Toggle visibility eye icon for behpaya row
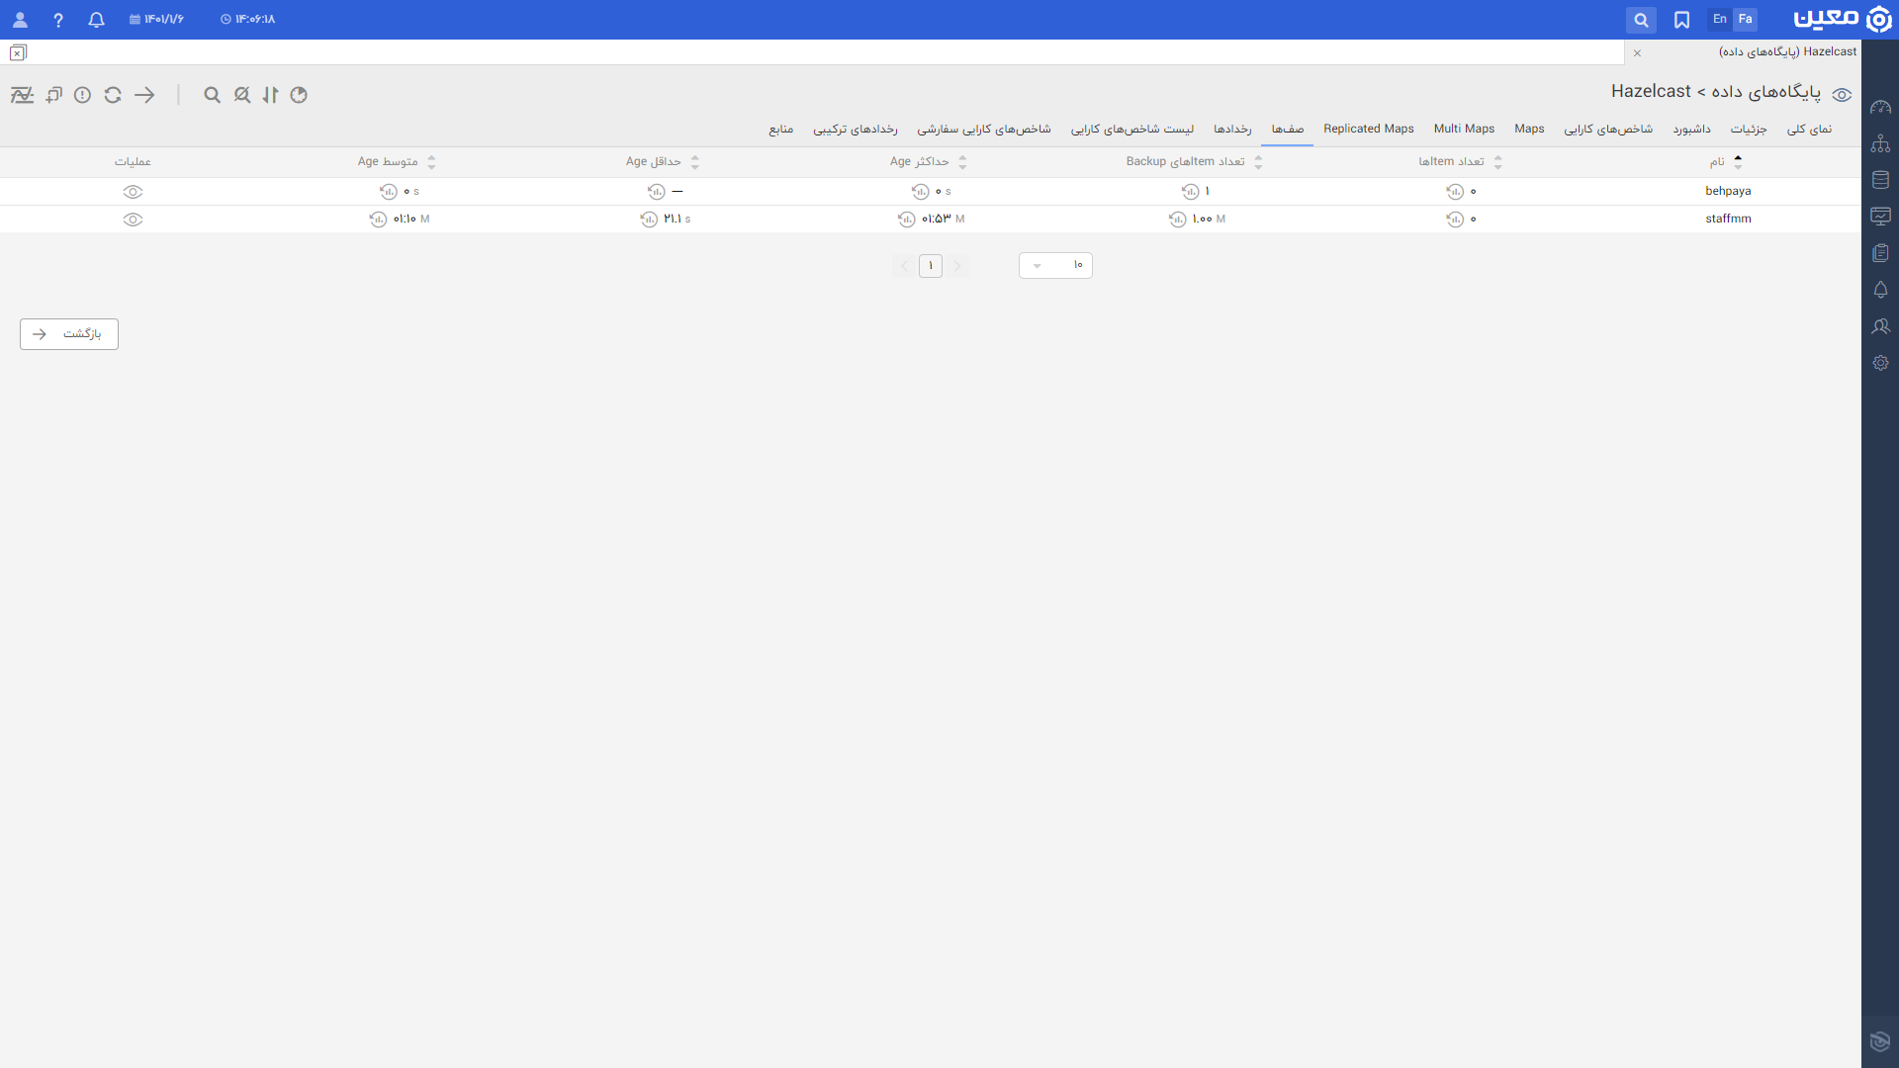 pos(134,192)
